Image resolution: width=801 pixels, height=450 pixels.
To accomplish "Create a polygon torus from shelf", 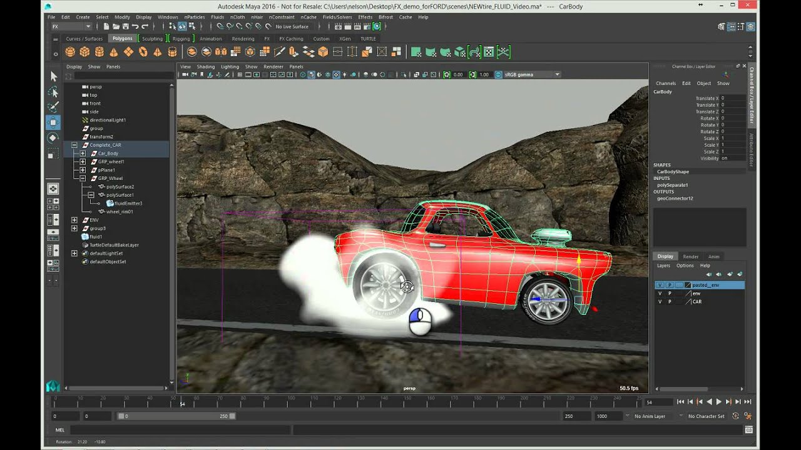I will 143,52.
